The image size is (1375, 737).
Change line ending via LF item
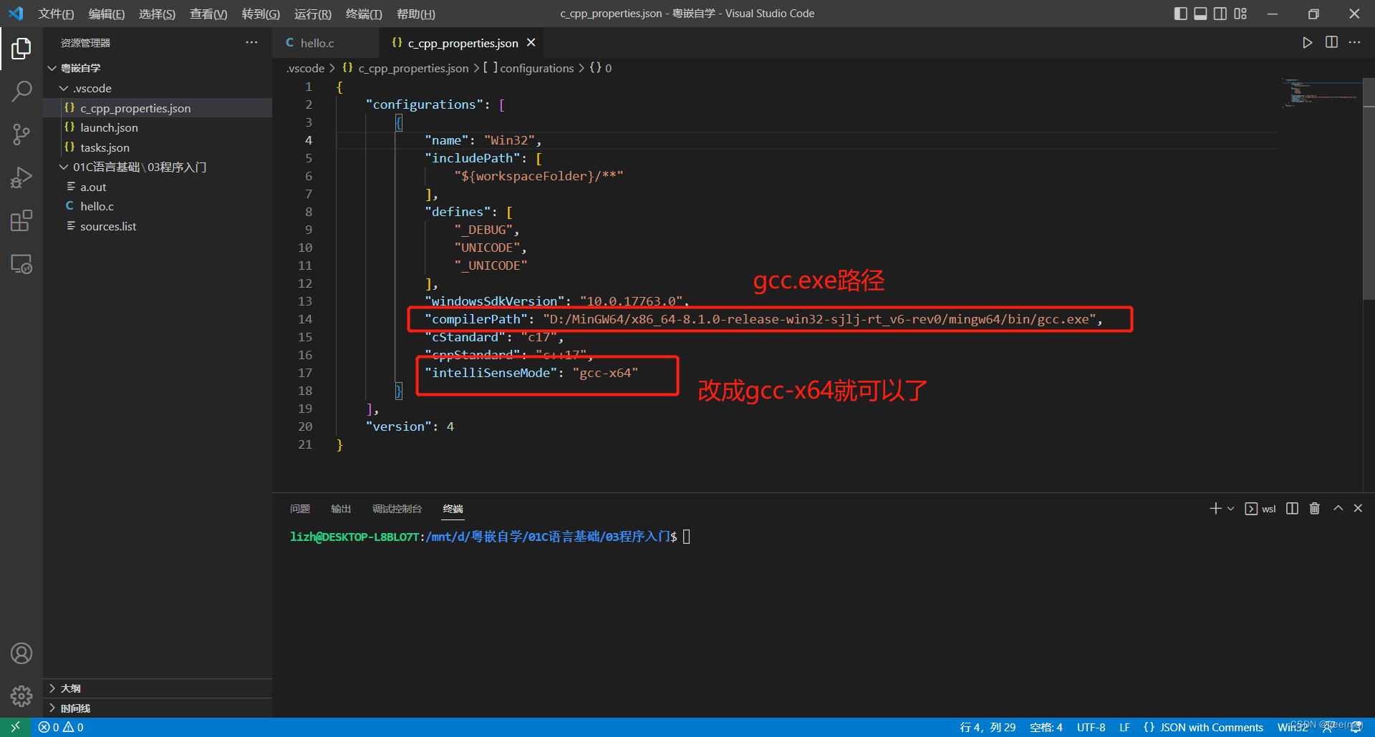(x=1125, y=727)
